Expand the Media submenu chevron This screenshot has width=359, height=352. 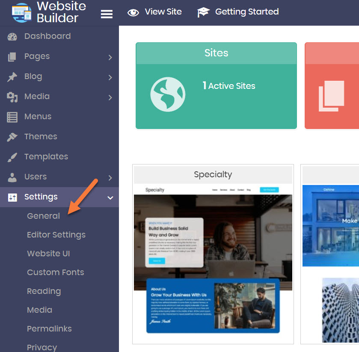pyautogui.click(x=110, y=97)
